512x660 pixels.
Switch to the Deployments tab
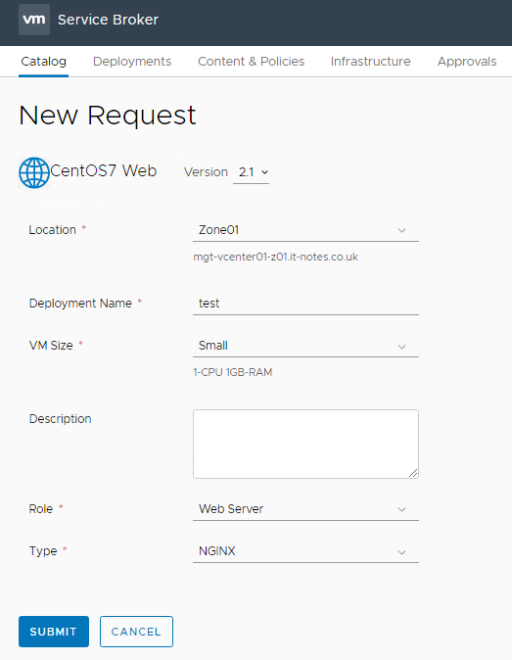coord(132,62)
